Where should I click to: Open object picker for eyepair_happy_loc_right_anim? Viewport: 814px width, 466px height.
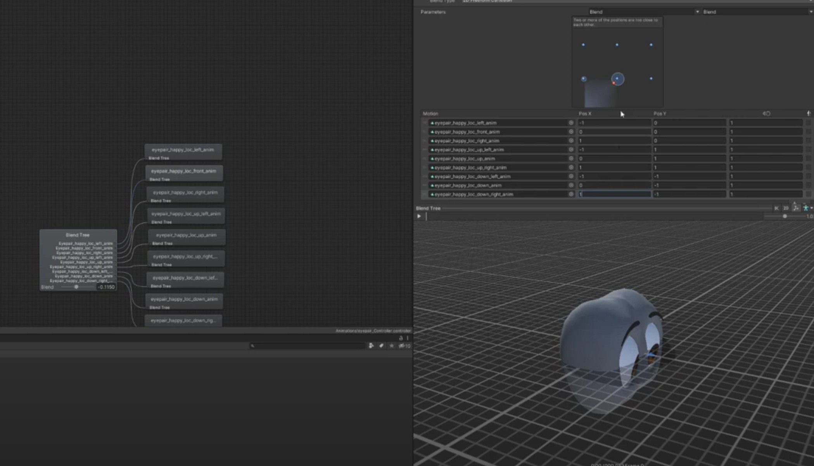tap(571, 140)
